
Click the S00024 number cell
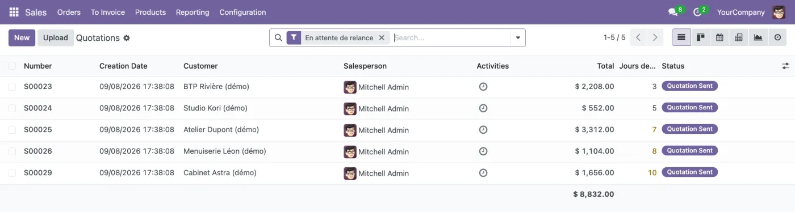[x=38, y=108]
